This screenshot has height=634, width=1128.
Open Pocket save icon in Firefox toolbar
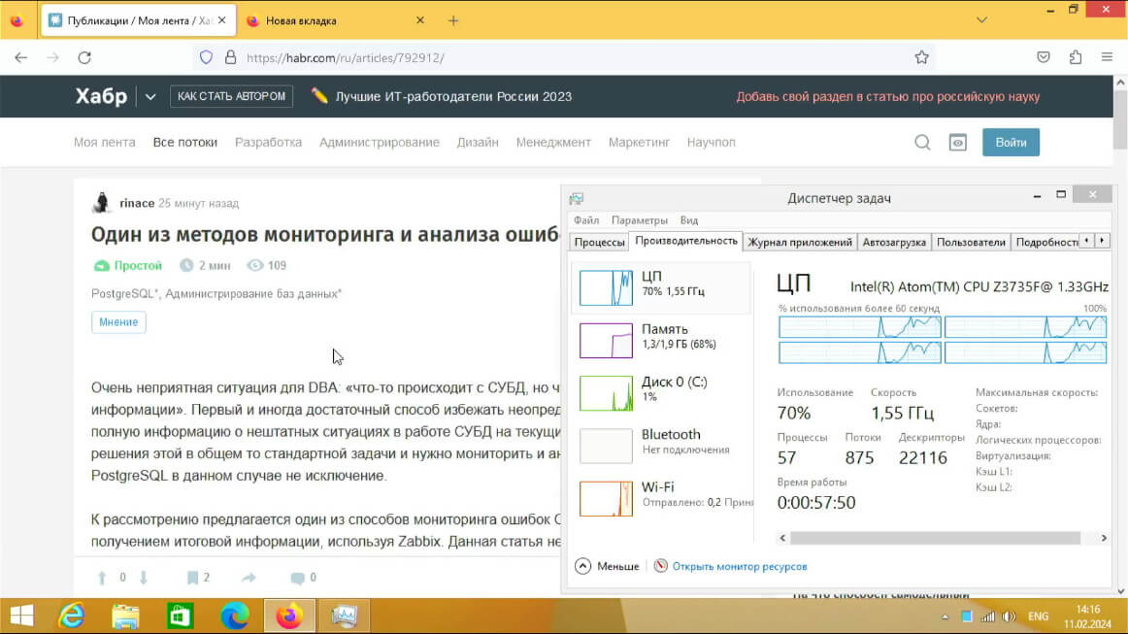(x=1044, y=57)
